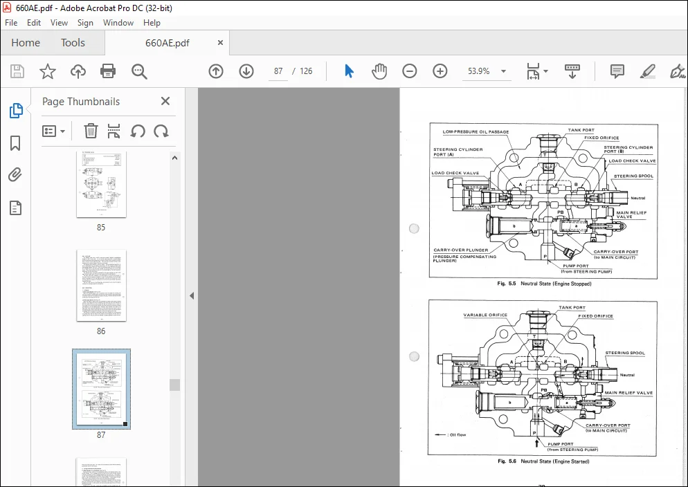Click the upload to cloud icon
This screenshot has width=688, height=487.
(x=78, y=71)
